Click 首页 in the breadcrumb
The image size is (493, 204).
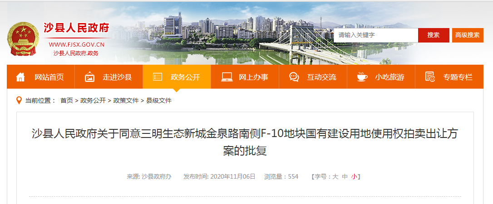pyautogui.click(x=67, y=100)
